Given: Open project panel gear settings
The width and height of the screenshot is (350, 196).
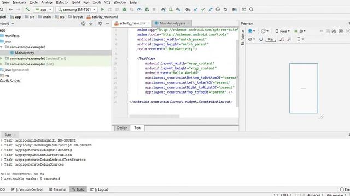Looking at the screenshot, I should point(100,23).
